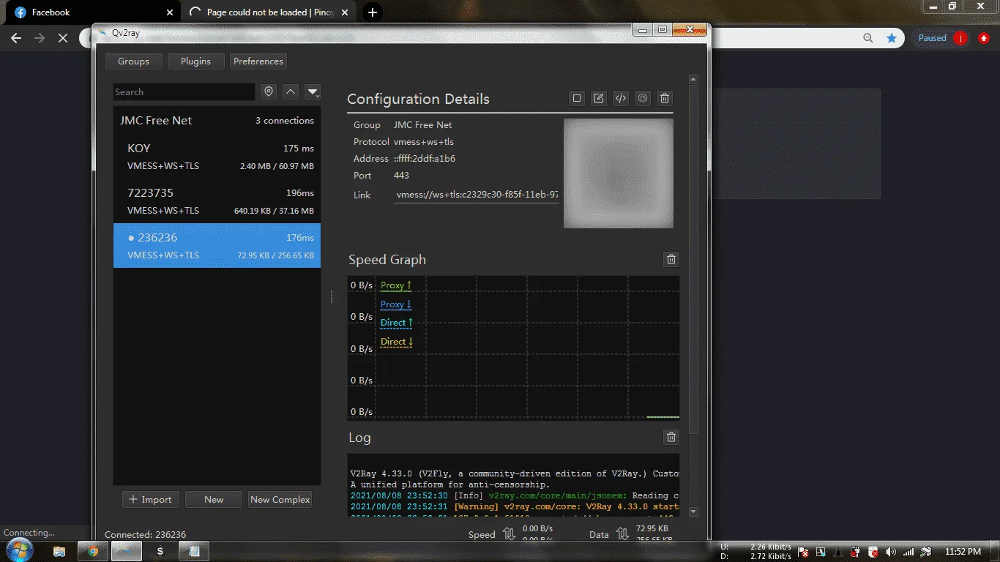Image resolution: width=1000 pixels, height=562 pixels.
Task: Open File Explorer from taskbar
Action: tap(59, 551)
